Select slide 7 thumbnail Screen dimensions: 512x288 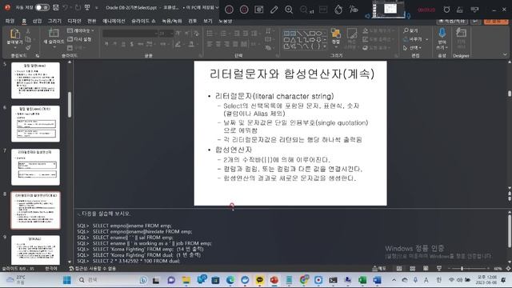[35, 167]
